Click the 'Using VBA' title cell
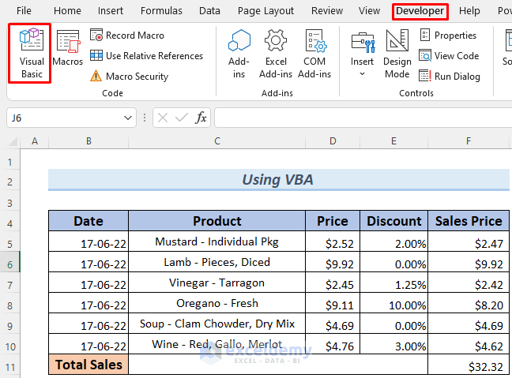Viewport: 512px width, 378px height. click(279, 179)
